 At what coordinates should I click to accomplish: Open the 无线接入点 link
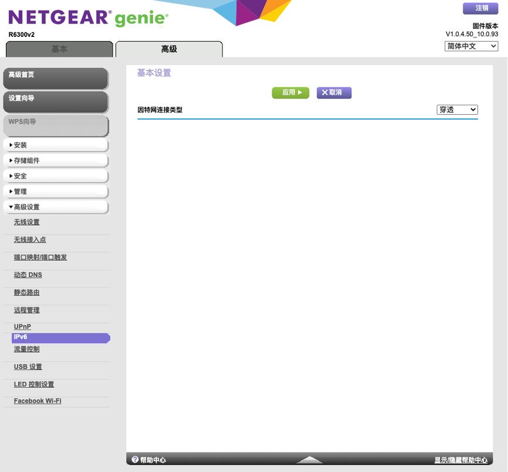pos(30,240)
